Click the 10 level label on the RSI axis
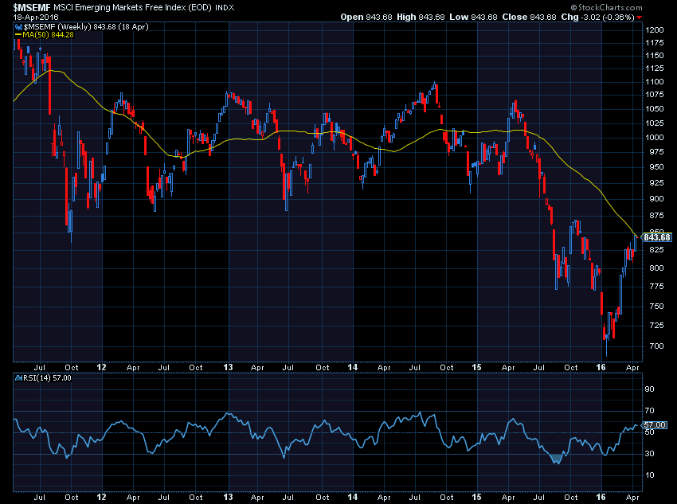The image size is (677, 504). (x=649, y=475)
